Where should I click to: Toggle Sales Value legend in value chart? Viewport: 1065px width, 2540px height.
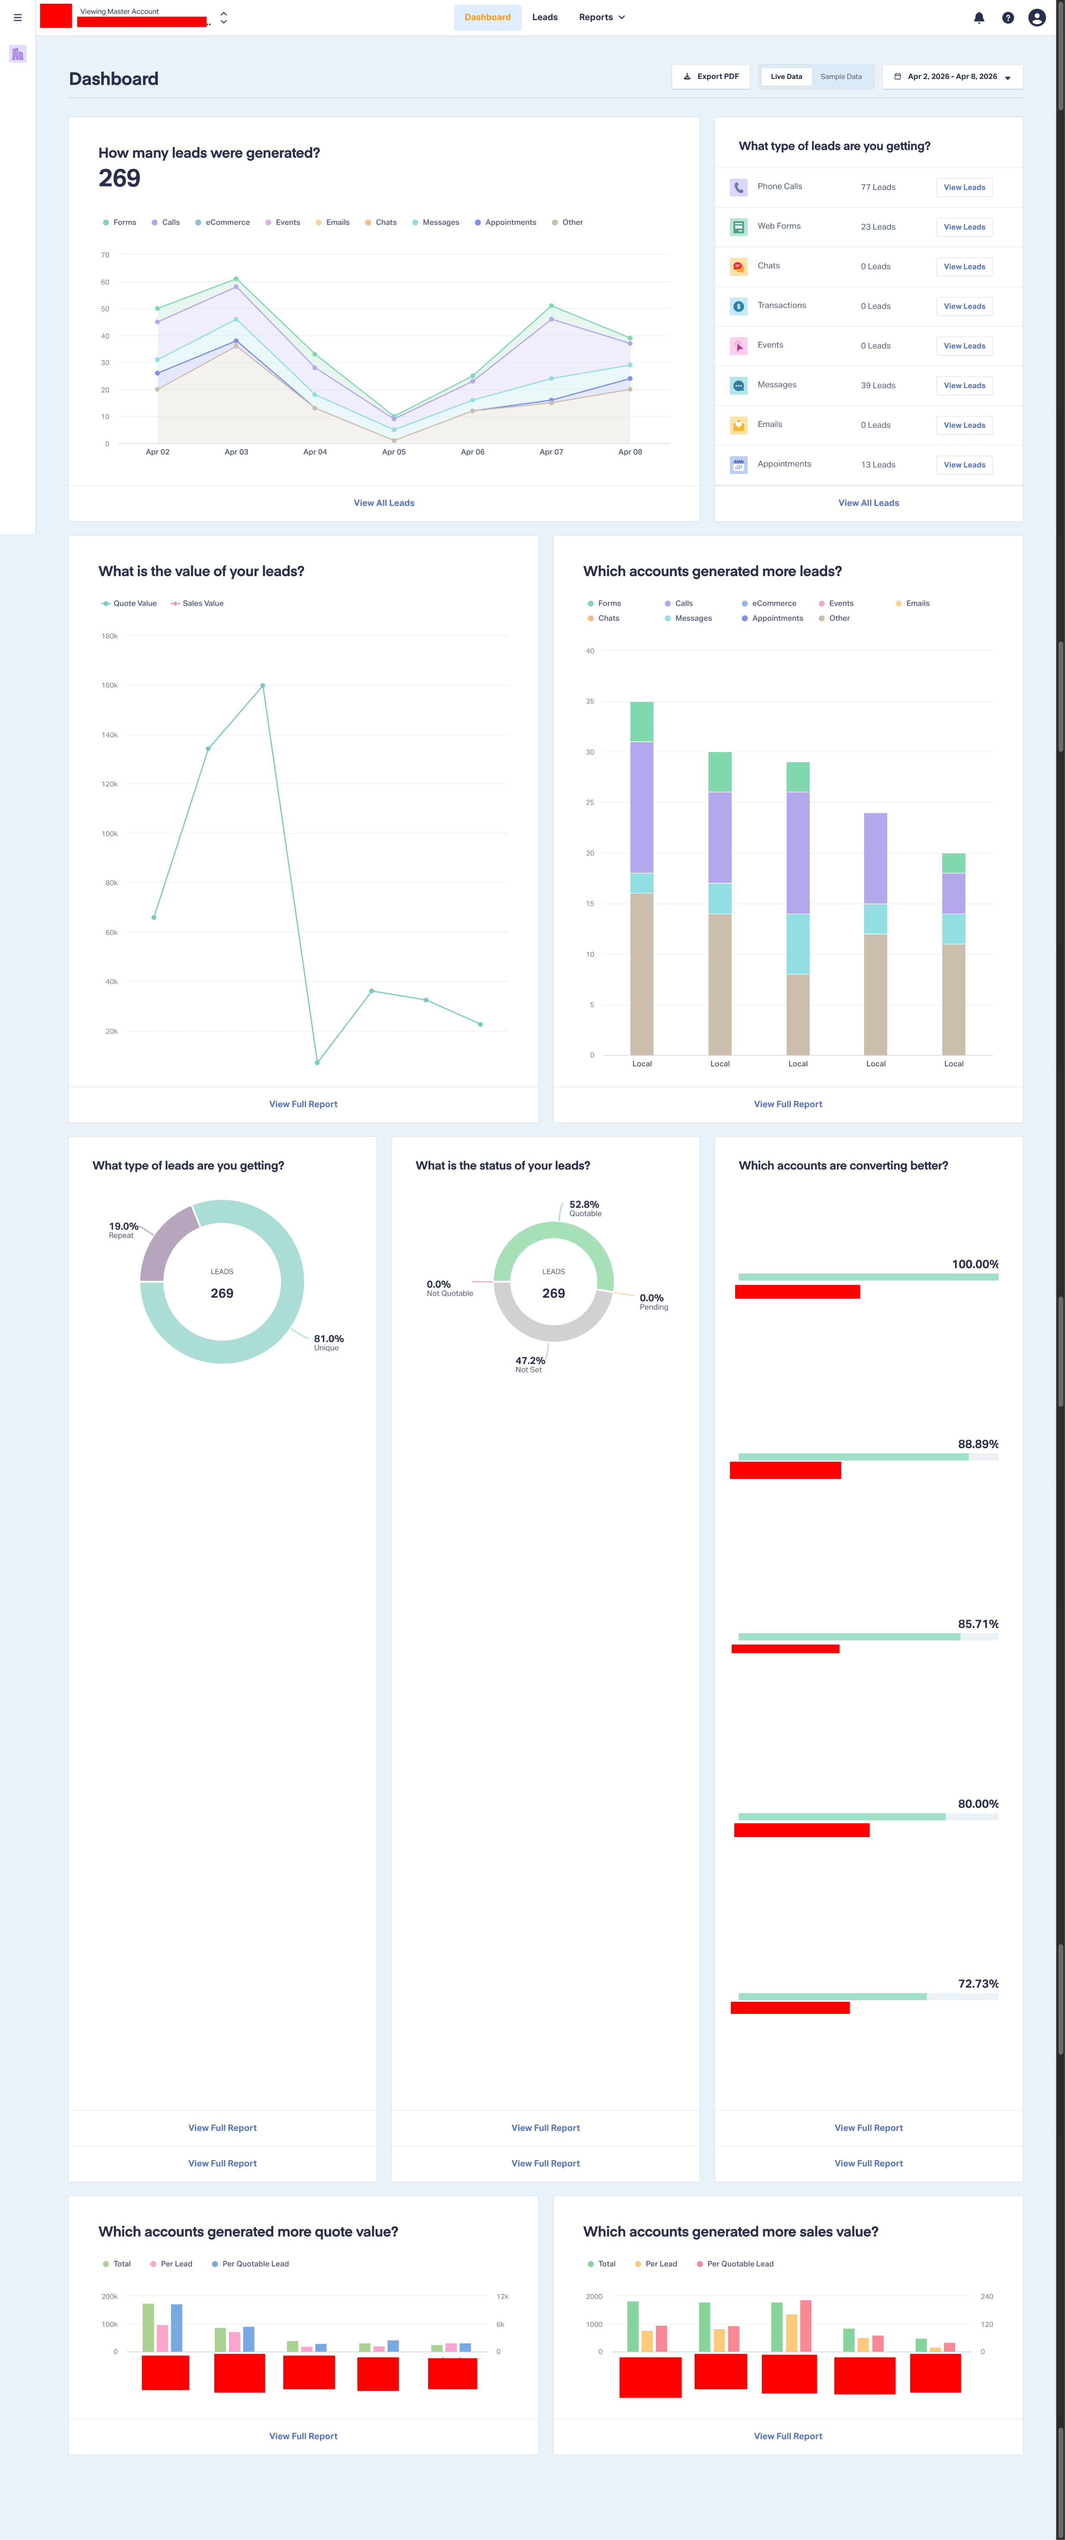[x=197, y=603]
